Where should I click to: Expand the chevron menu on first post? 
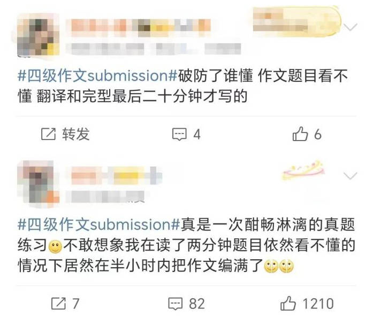tap(351, 27)
